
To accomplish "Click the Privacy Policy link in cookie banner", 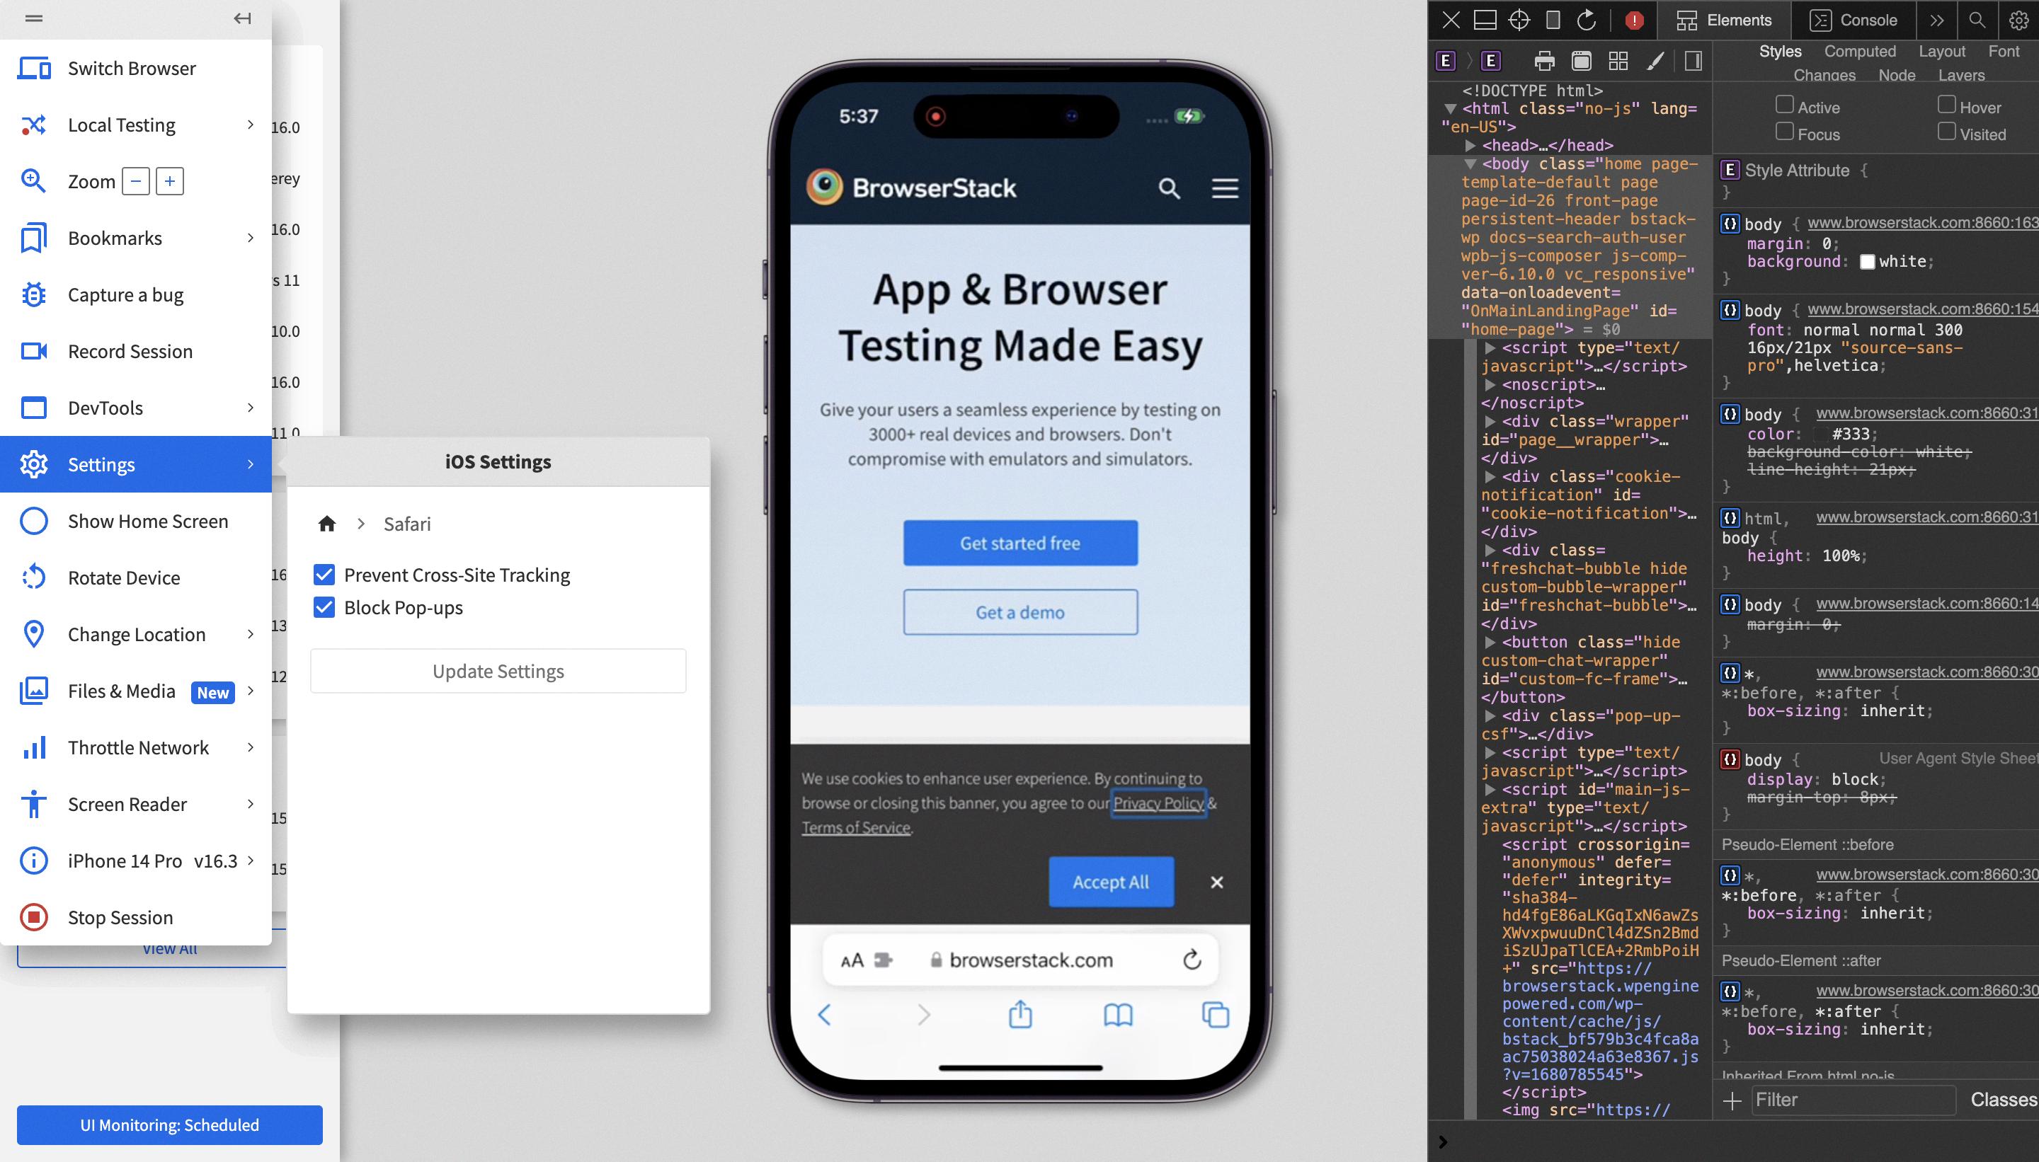I will [1157, 804].
